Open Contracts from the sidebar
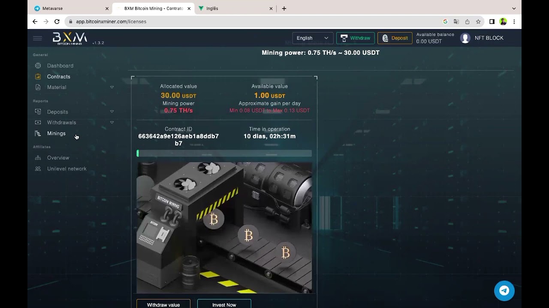The image size is (549, 308). (x=59, y=77)
